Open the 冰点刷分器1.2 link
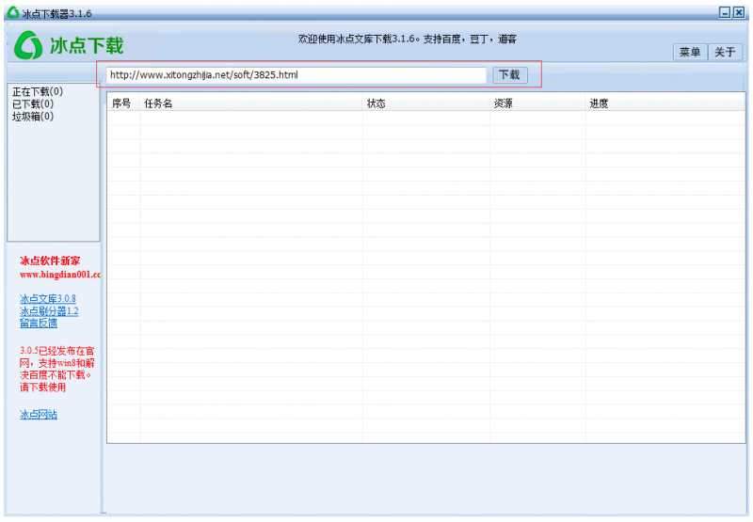Image resolution: width=753 pixels, height=522 pixels. point(49,311)
